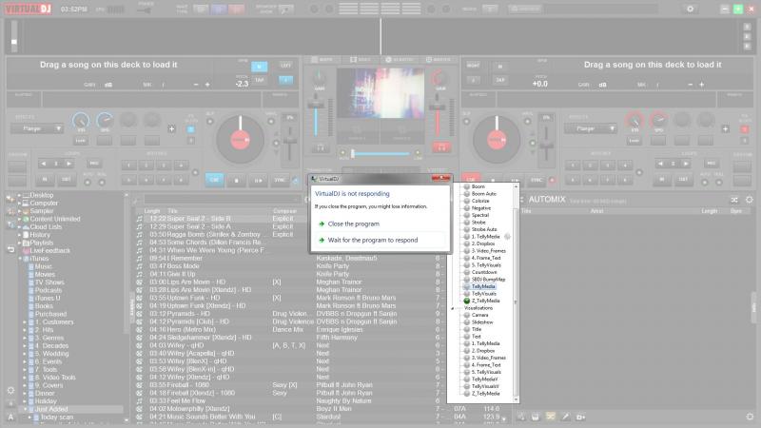Collapse the Visualisations group in effects list
Viewport: 761px width, 428px height.
click(453, 308)
